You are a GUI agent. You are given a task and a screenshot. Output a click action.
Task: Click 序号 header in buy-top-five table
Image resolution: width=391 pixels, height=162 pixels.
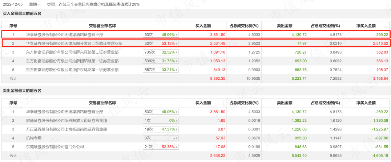[x=13, y=26]
